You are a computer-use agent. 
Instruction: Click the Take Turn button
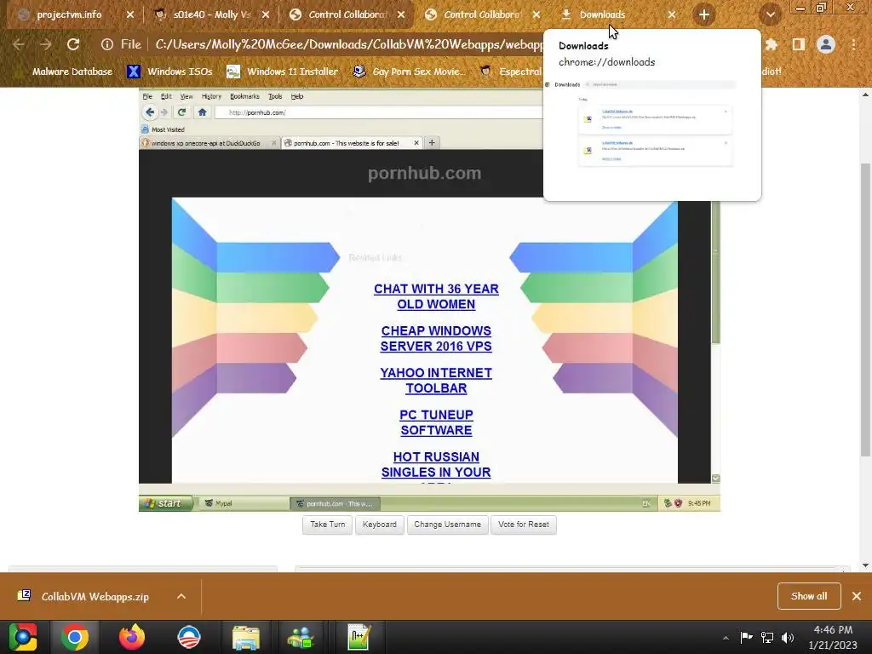pyautogui.click(x=328, y=525)
